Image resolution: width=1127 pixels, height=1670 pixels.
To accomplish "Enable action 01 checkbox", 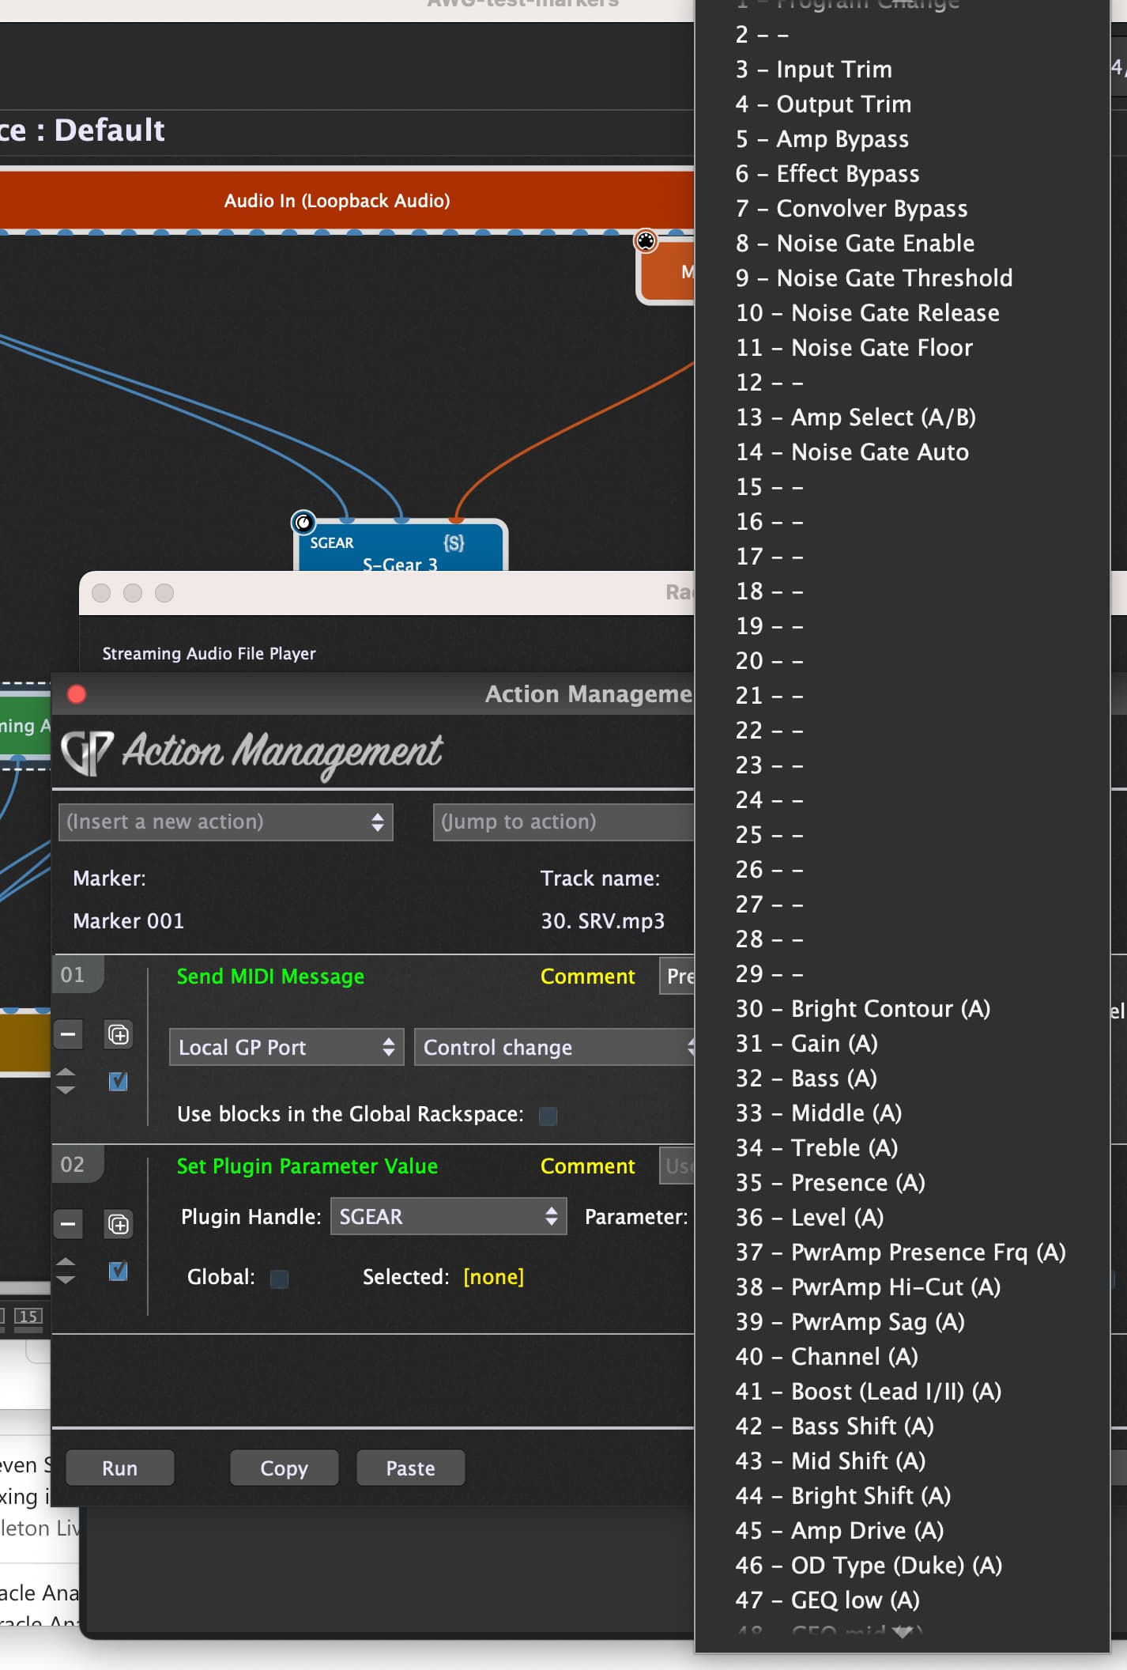I will pos(118,1081).
